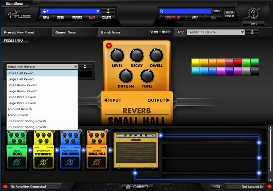The image size is (273, 191).
Task: Click the Community icon button
Action: point(137,187)
